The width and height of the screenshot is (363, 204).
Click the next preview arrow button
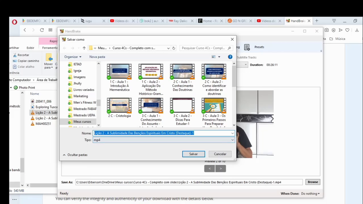(220, 168)
